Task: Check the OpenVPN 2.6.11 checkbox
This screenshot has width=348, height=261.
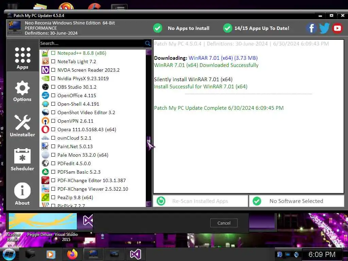Action: tap(53, 121)
